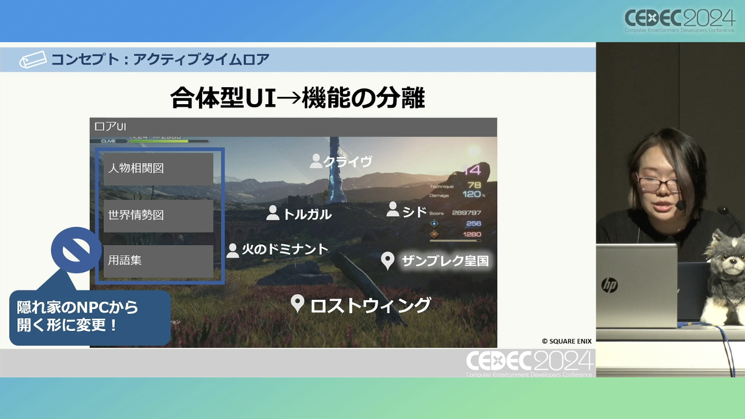
Task: Click the slide header icon before コンセプト
Action: pyautogui.click(x=33, y=60)
